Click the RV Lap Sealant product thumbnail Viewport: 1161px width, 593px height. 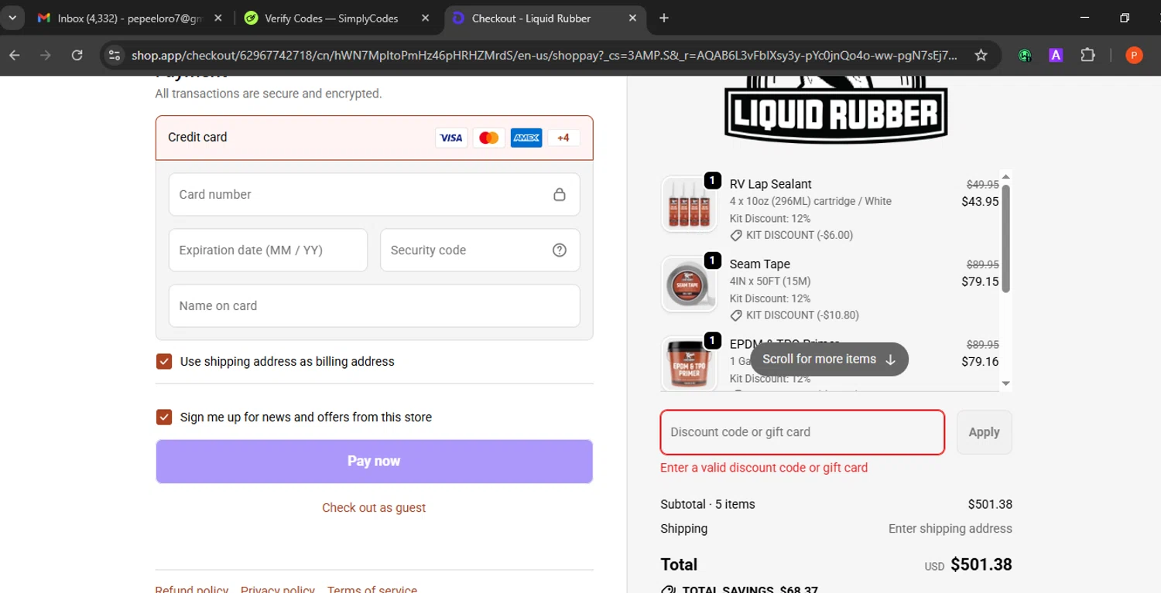(x=689, y=204)
